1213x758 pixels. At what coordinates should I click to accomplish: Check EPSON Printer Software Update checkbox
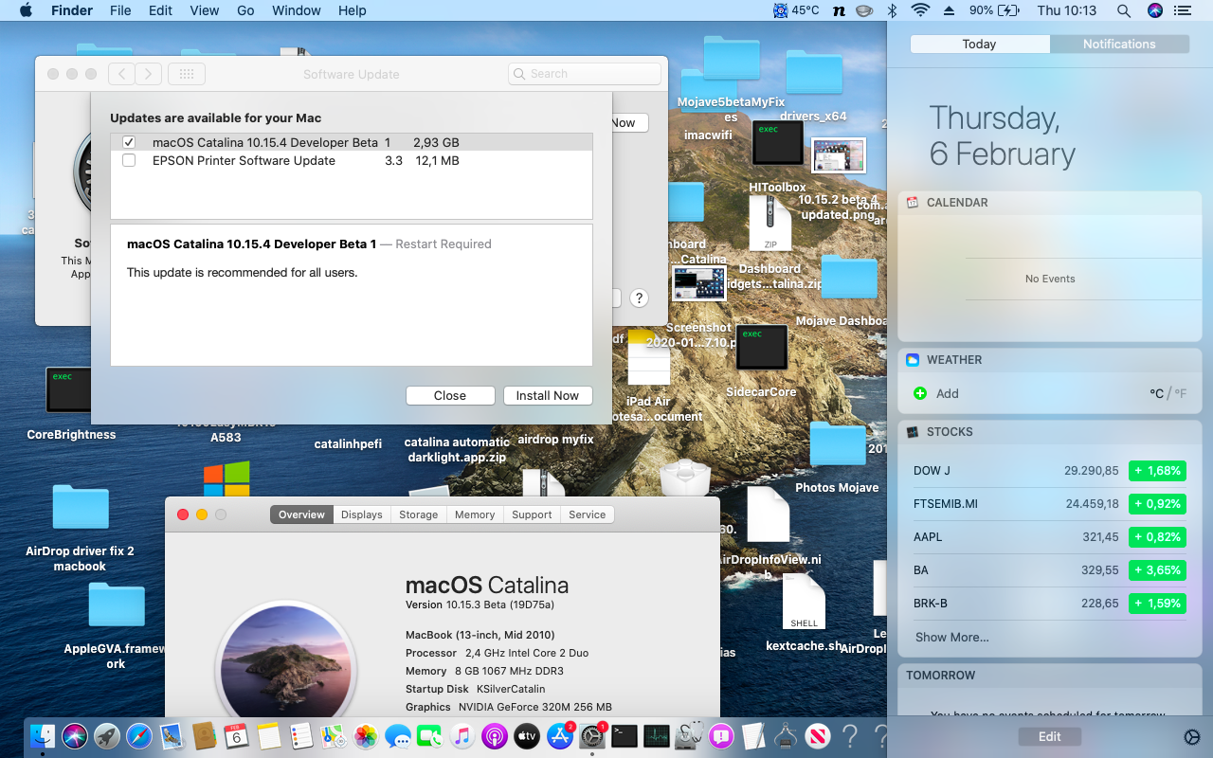click(129, 161)
